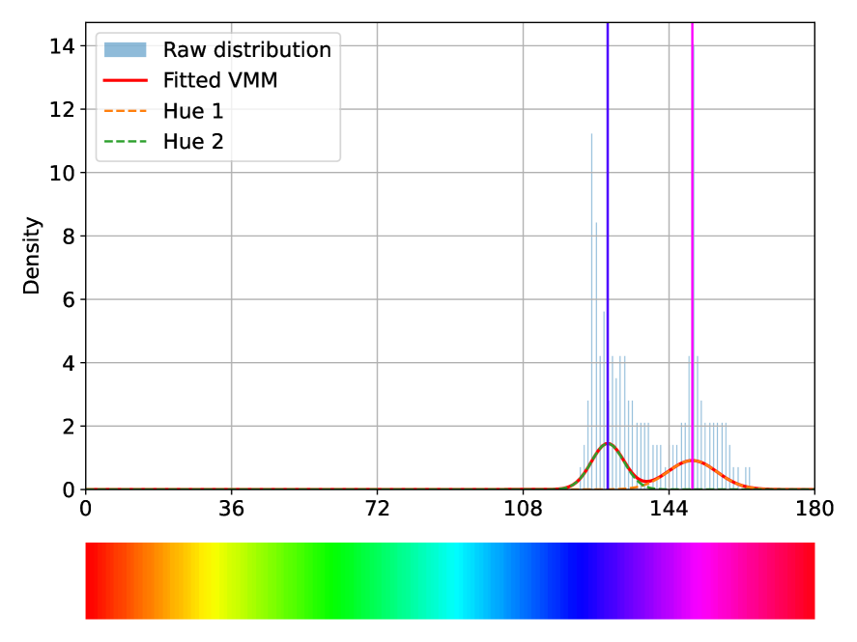Image resolution: width=857 pixels, height=642 pixels.
Task: Click the green dashed Hue 2 legend marker
Action: (x=125, y=142)
